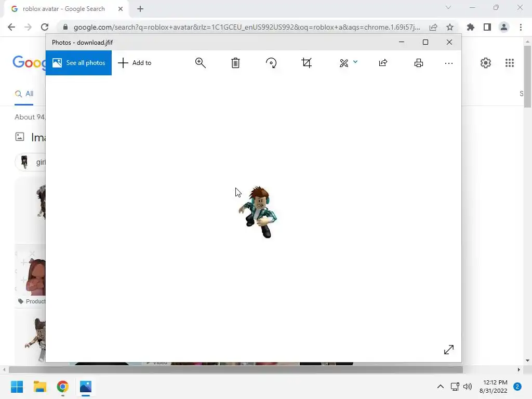This screenshot has width=532, height=399.
Task: Open the Add to menu
Action: click(x=135, y=63)
